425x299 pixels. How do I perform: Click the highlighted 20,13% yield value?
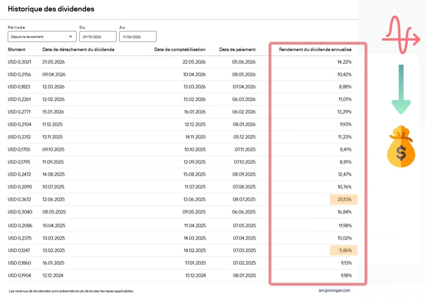click(344, 199)
